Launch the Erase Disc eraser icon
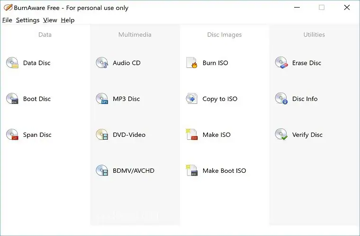The height and width of the screenshot is (236, 360). pos(281,63)
